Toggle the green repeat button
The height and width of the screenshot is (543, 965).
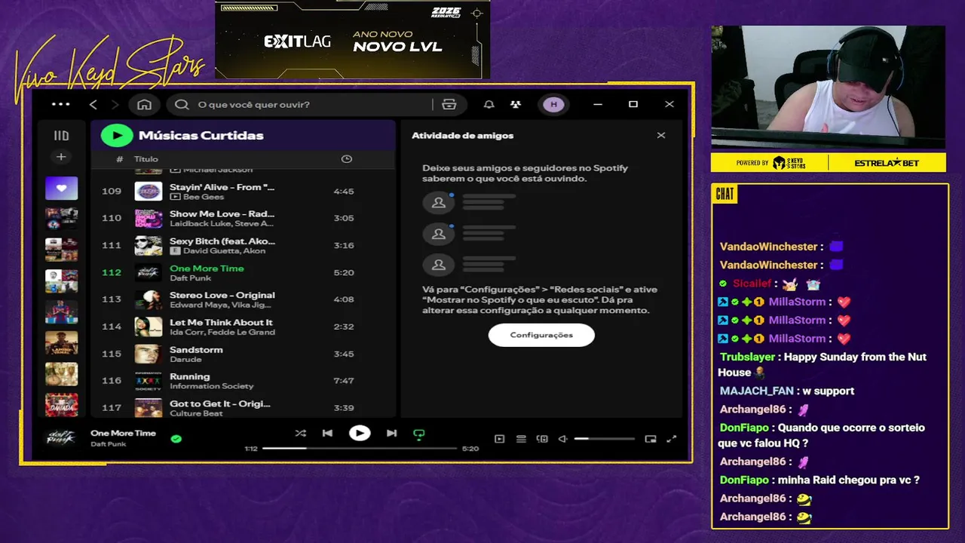point(419,434)
